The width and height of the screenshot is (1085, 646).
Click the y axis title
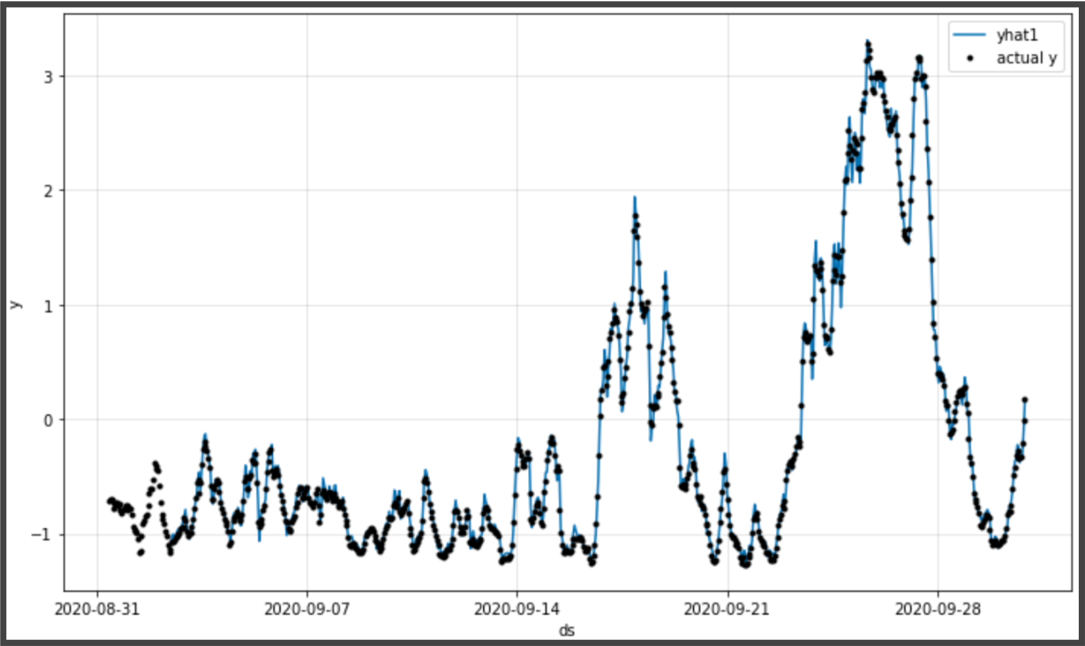click(x=15, y=304)
